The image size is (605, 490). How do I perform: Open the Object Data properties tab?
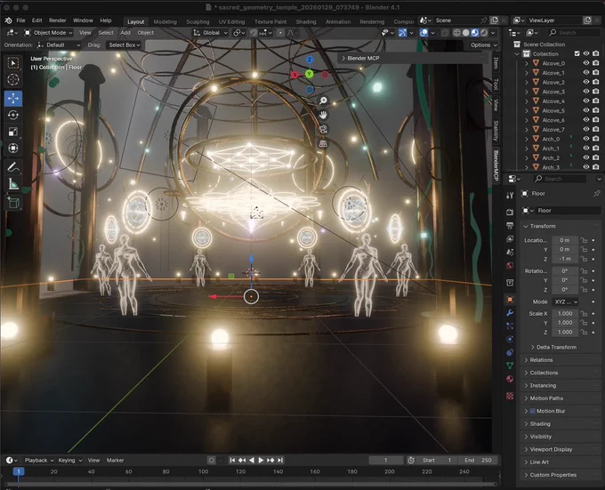point(510,365)
